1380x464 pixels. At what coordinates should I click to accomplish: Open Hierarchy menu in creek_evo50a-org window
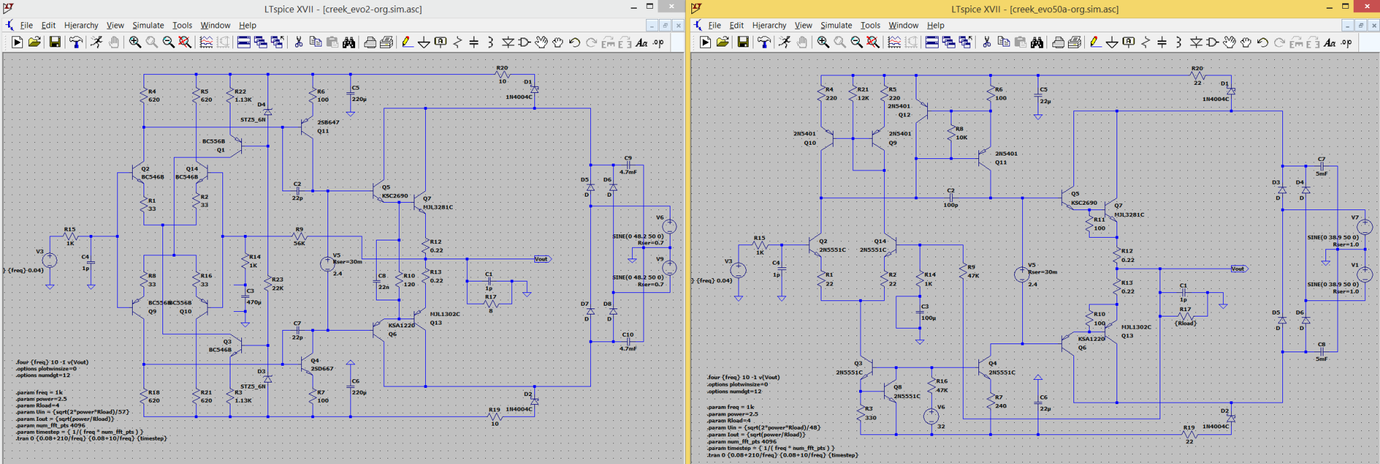[769, 26]
